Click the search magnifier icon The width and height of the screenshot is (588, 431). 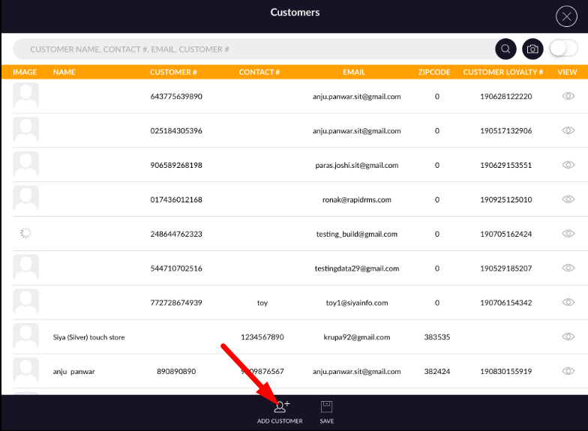click(505, 49)
